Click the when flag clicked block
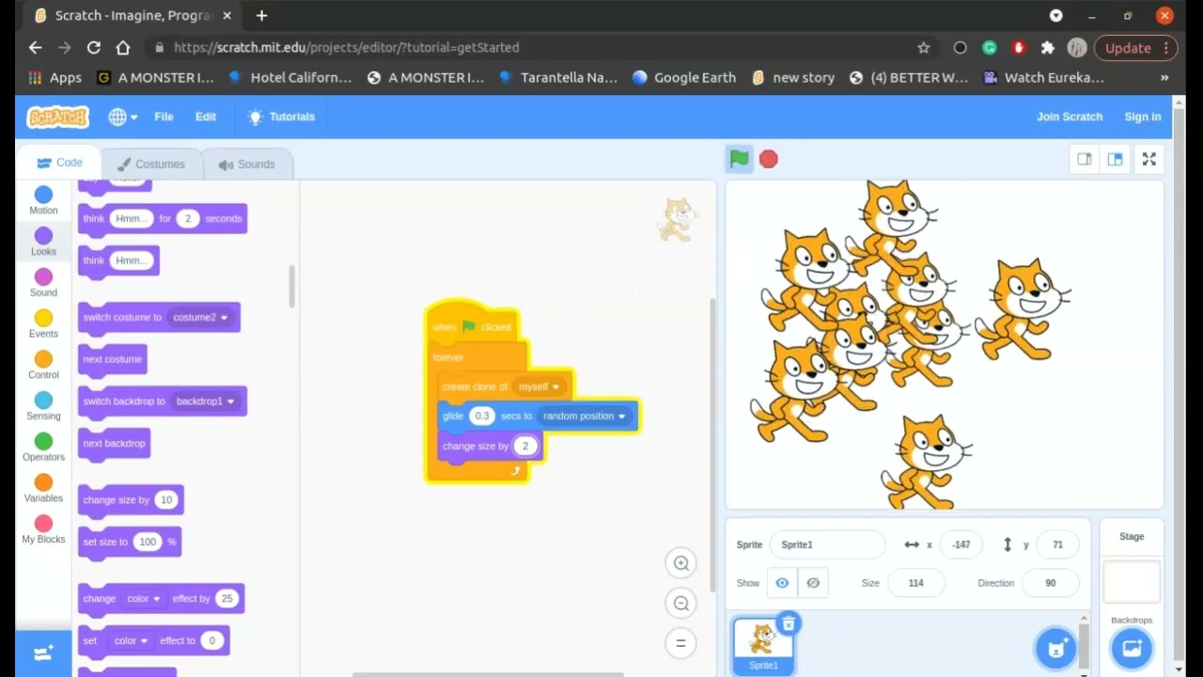 click(473, 324)
